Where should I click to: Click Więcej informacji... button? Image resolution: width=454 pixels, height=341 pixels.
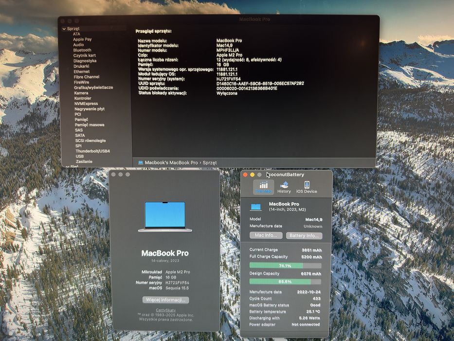pyautogui.click(x=165, y=300)
